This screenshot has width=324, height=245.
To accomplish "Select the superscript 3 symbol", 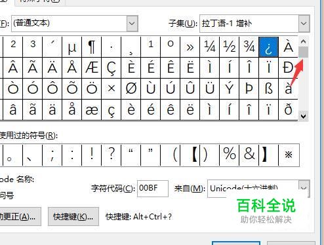I will 33,47.
